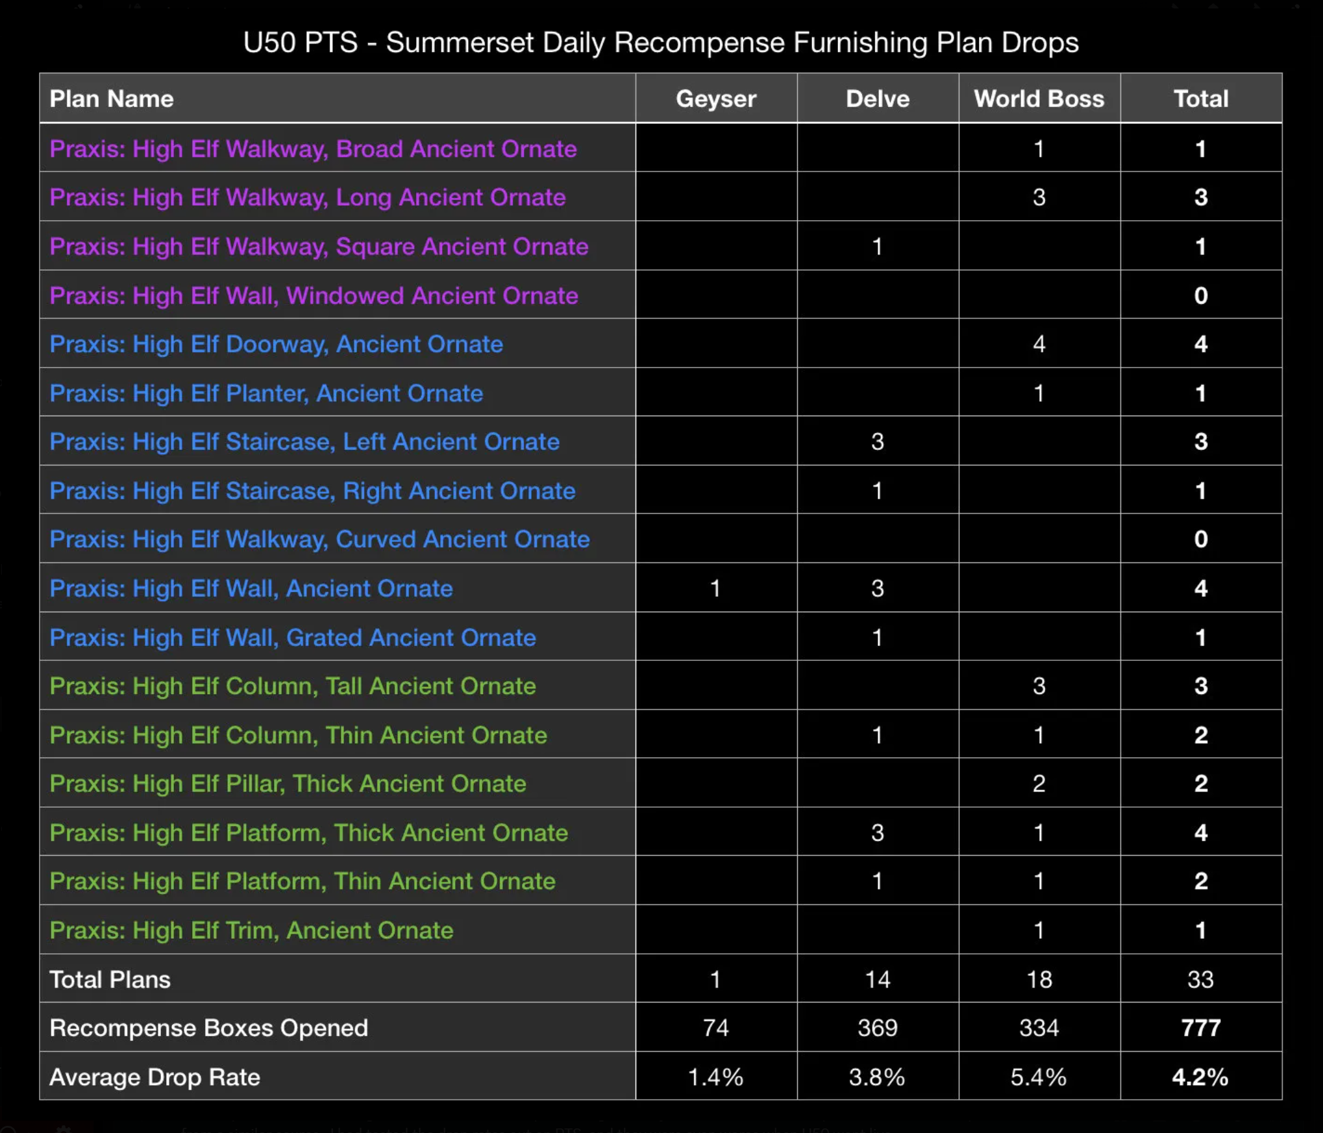The width and height of the screenshot is (1323, 1133).
Task: Select Praxis: High Elf Trim, Ancient Ornate
Action: coord(251,930)
